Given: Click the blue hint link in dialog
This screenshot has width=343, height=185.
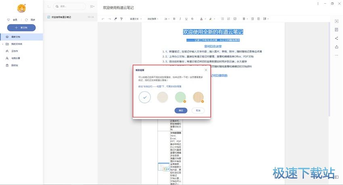Looking at the screenshot, I should click(160, 86).
